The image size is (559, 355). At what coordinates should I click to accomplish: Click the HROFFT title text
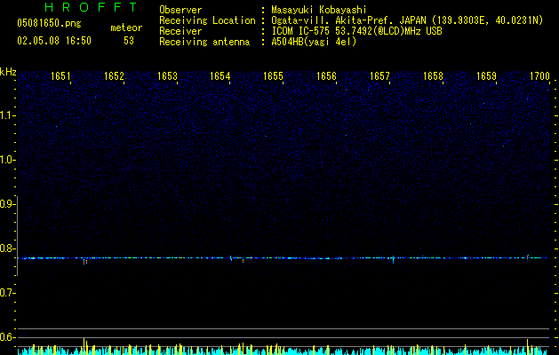point(91,7)
